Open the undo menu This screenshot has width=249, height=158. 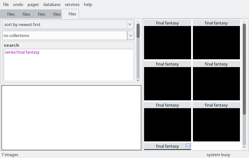coord(18,4)
